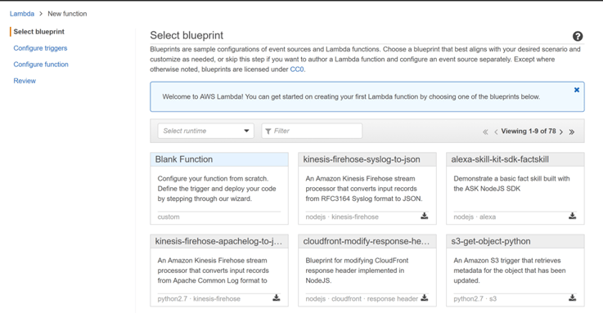This screenshot has width=603, height=313.
Task: Choose the s3-get-object-python blueprint title
Action: [x=491, y=241]
